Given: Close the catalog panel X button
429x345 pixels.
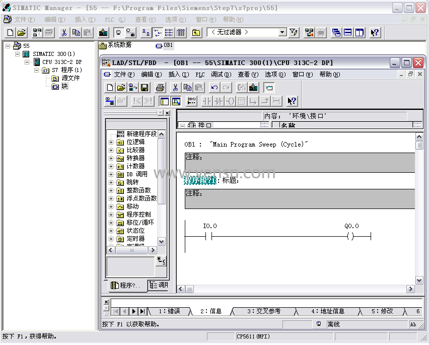Looking at the screenshot, I should 168,113.
